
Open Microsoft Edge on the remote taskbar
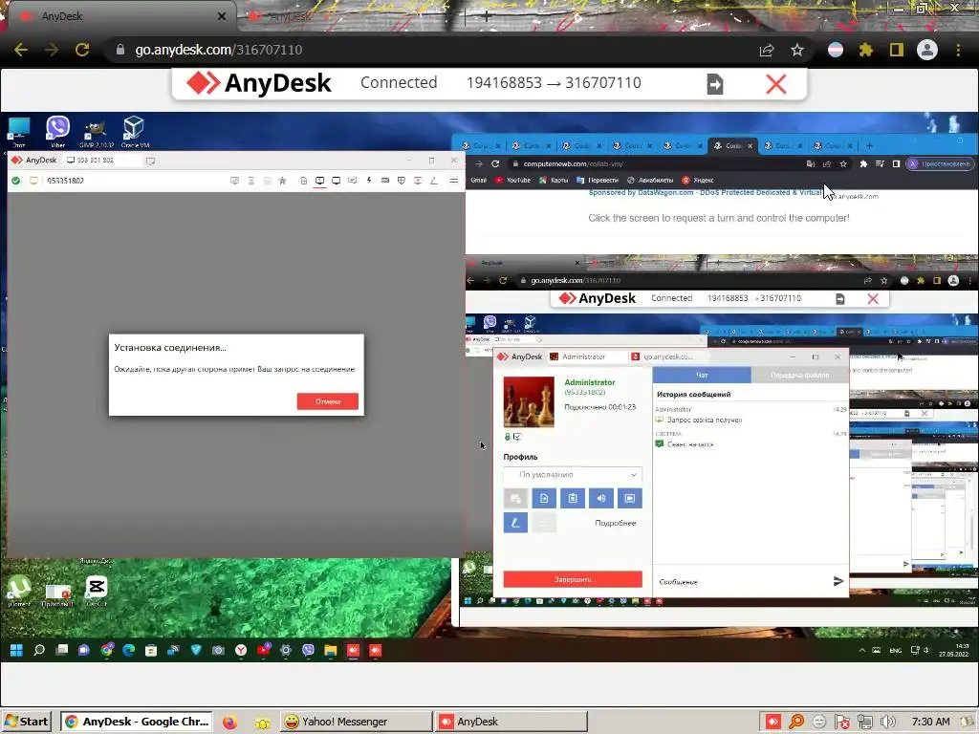129,650
